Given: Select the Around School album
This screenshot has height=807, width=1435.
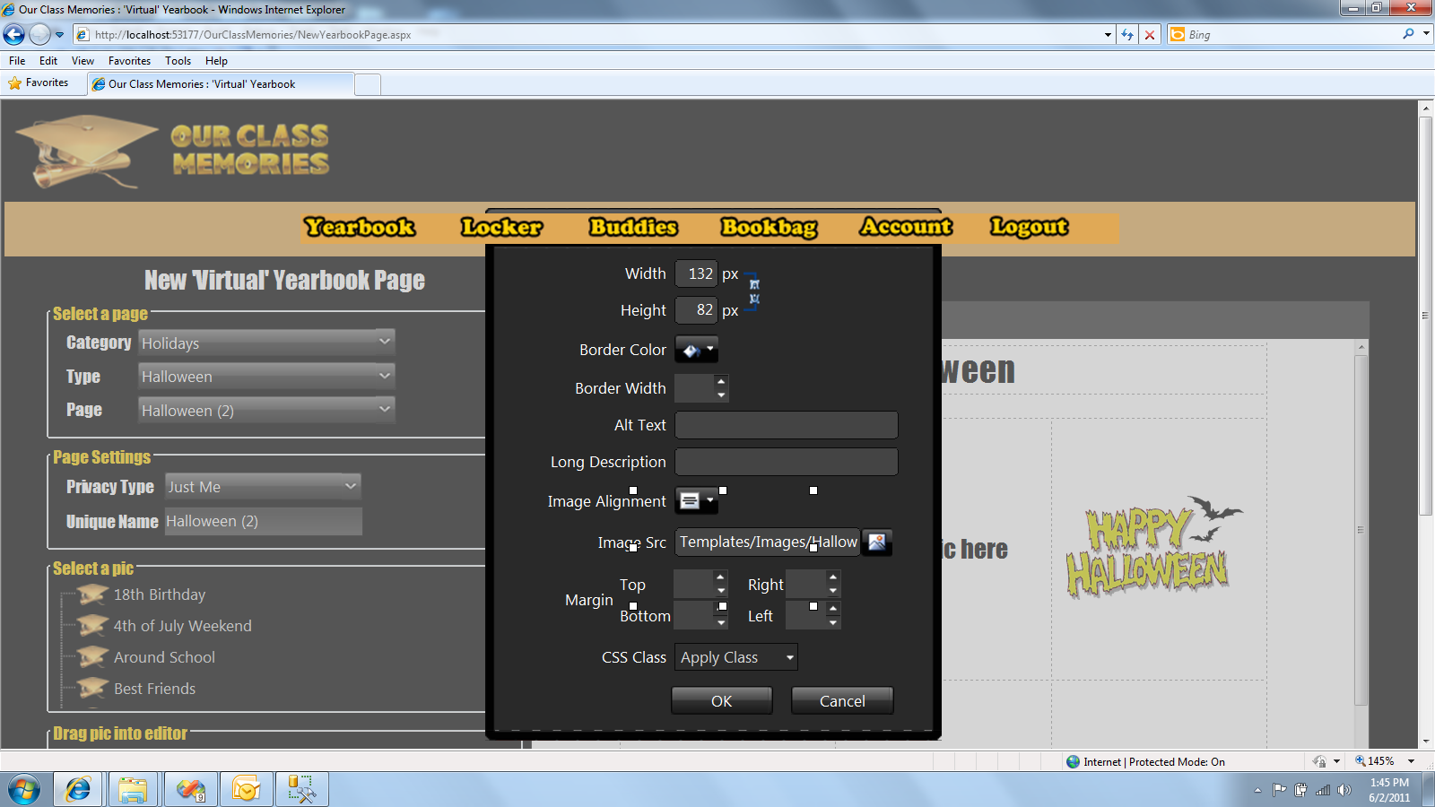Looking at the screenshot, I should point(164,657).
